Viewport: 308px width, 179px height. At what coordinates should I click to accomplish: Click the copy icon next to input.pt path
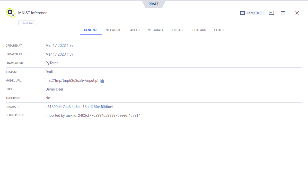(x=102, y=80)
